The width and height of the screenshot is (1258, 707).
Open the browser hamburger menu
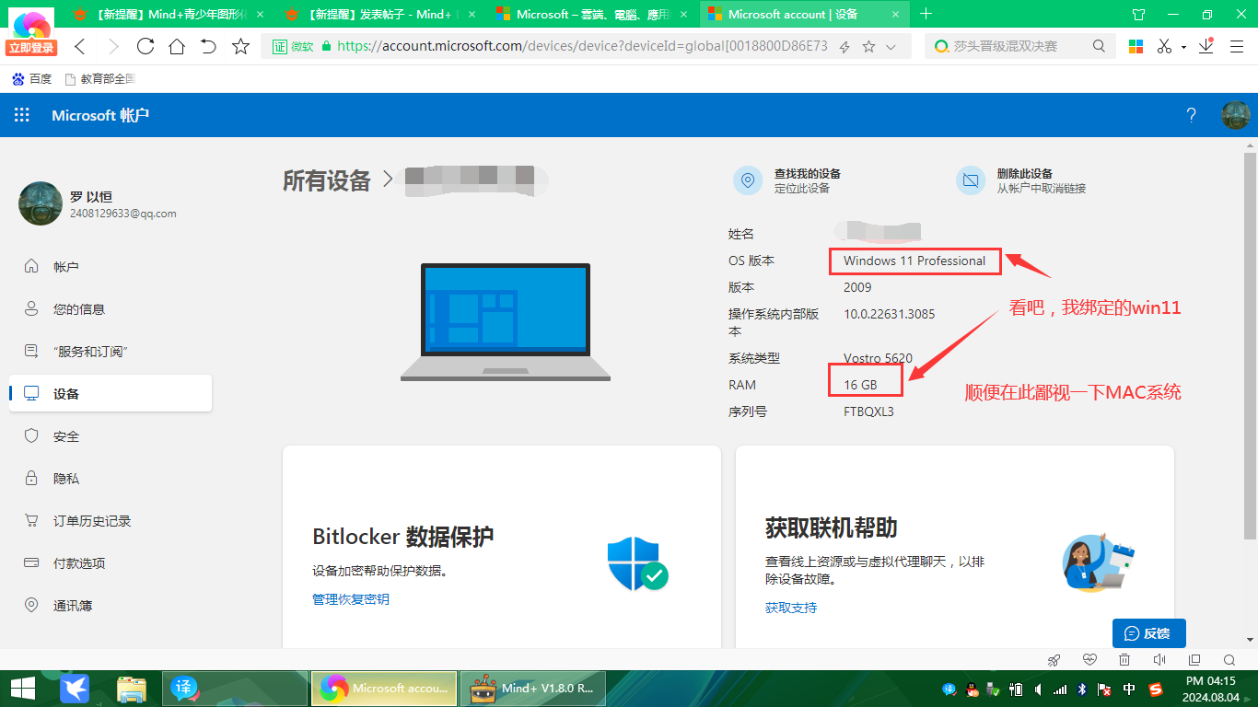coord(1238,46)
